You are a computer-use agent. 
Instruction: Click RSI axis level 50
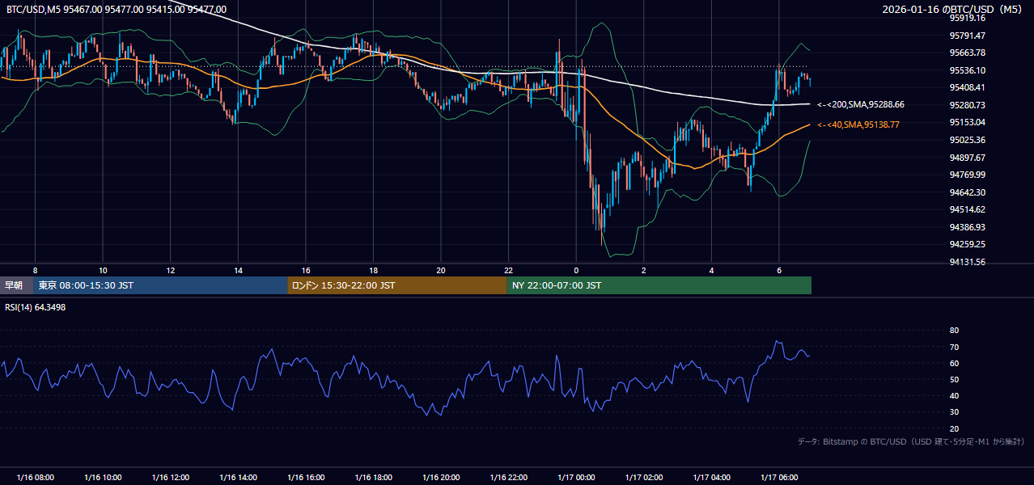coord(954,379)
